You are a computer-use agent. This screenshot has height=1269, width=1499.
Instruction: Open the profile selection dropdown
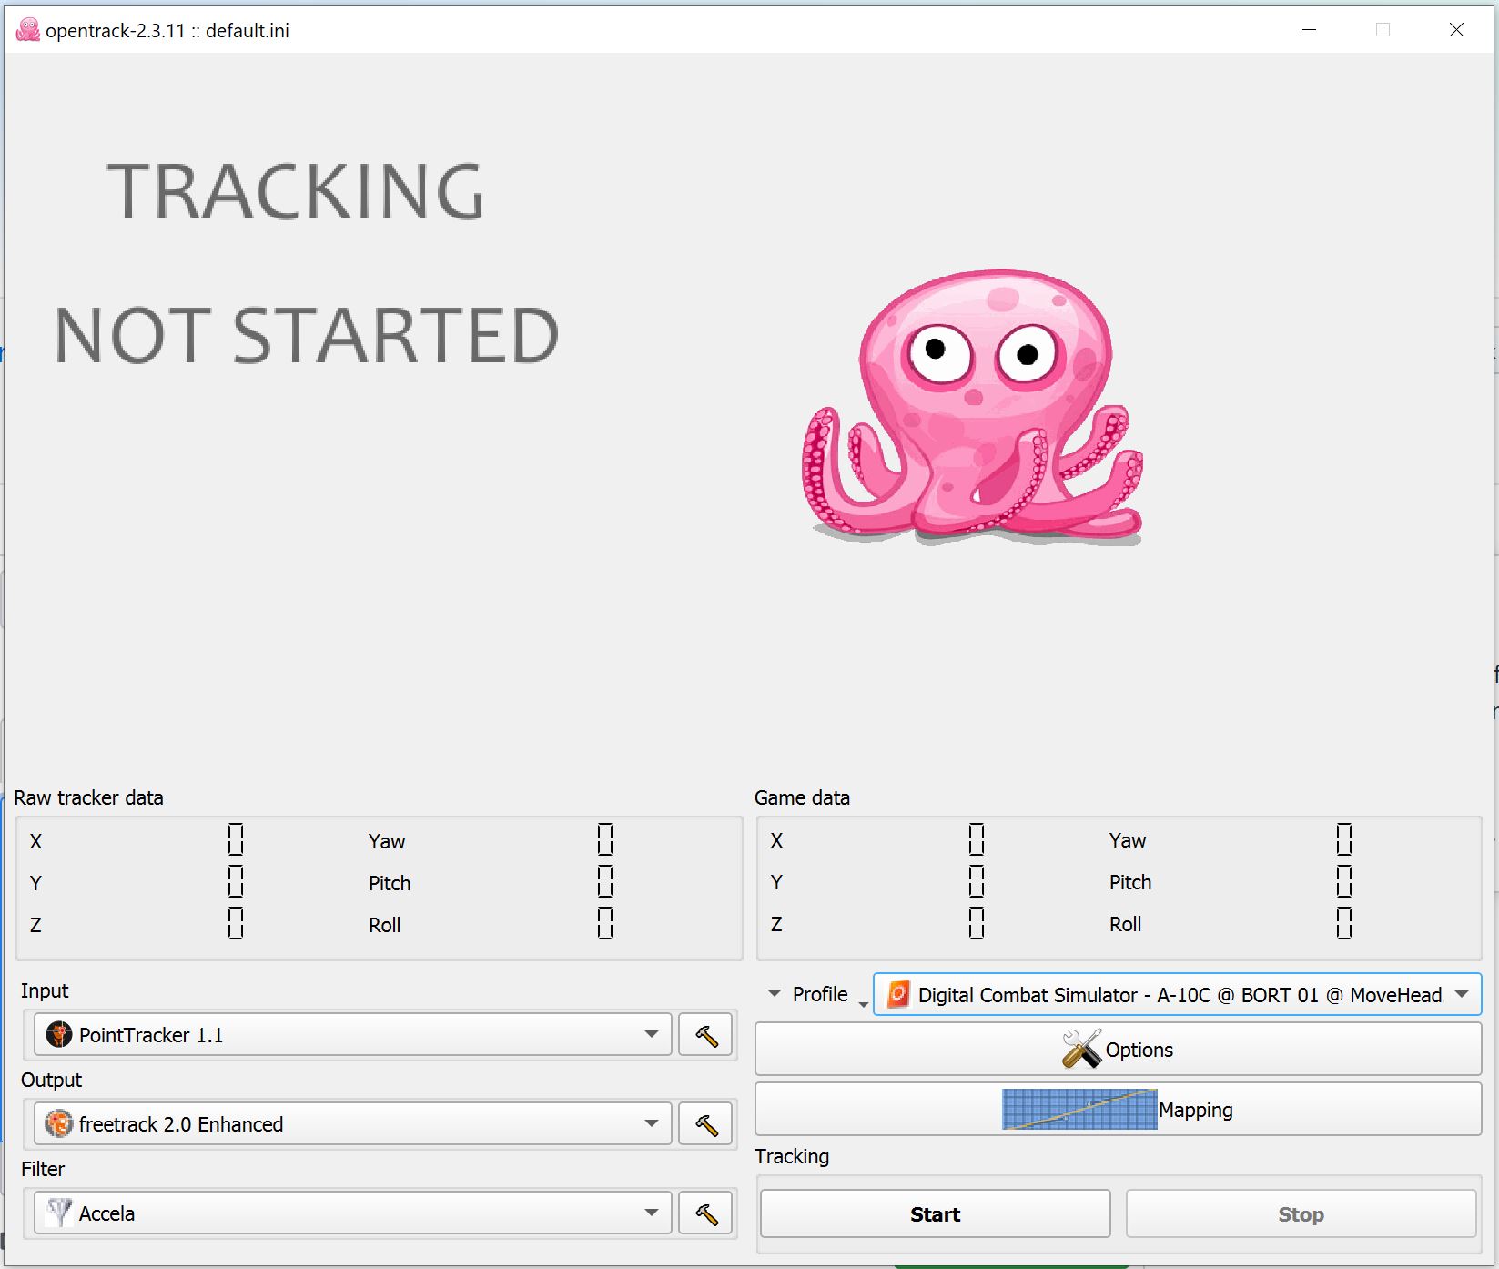[x=1462, y=994]
